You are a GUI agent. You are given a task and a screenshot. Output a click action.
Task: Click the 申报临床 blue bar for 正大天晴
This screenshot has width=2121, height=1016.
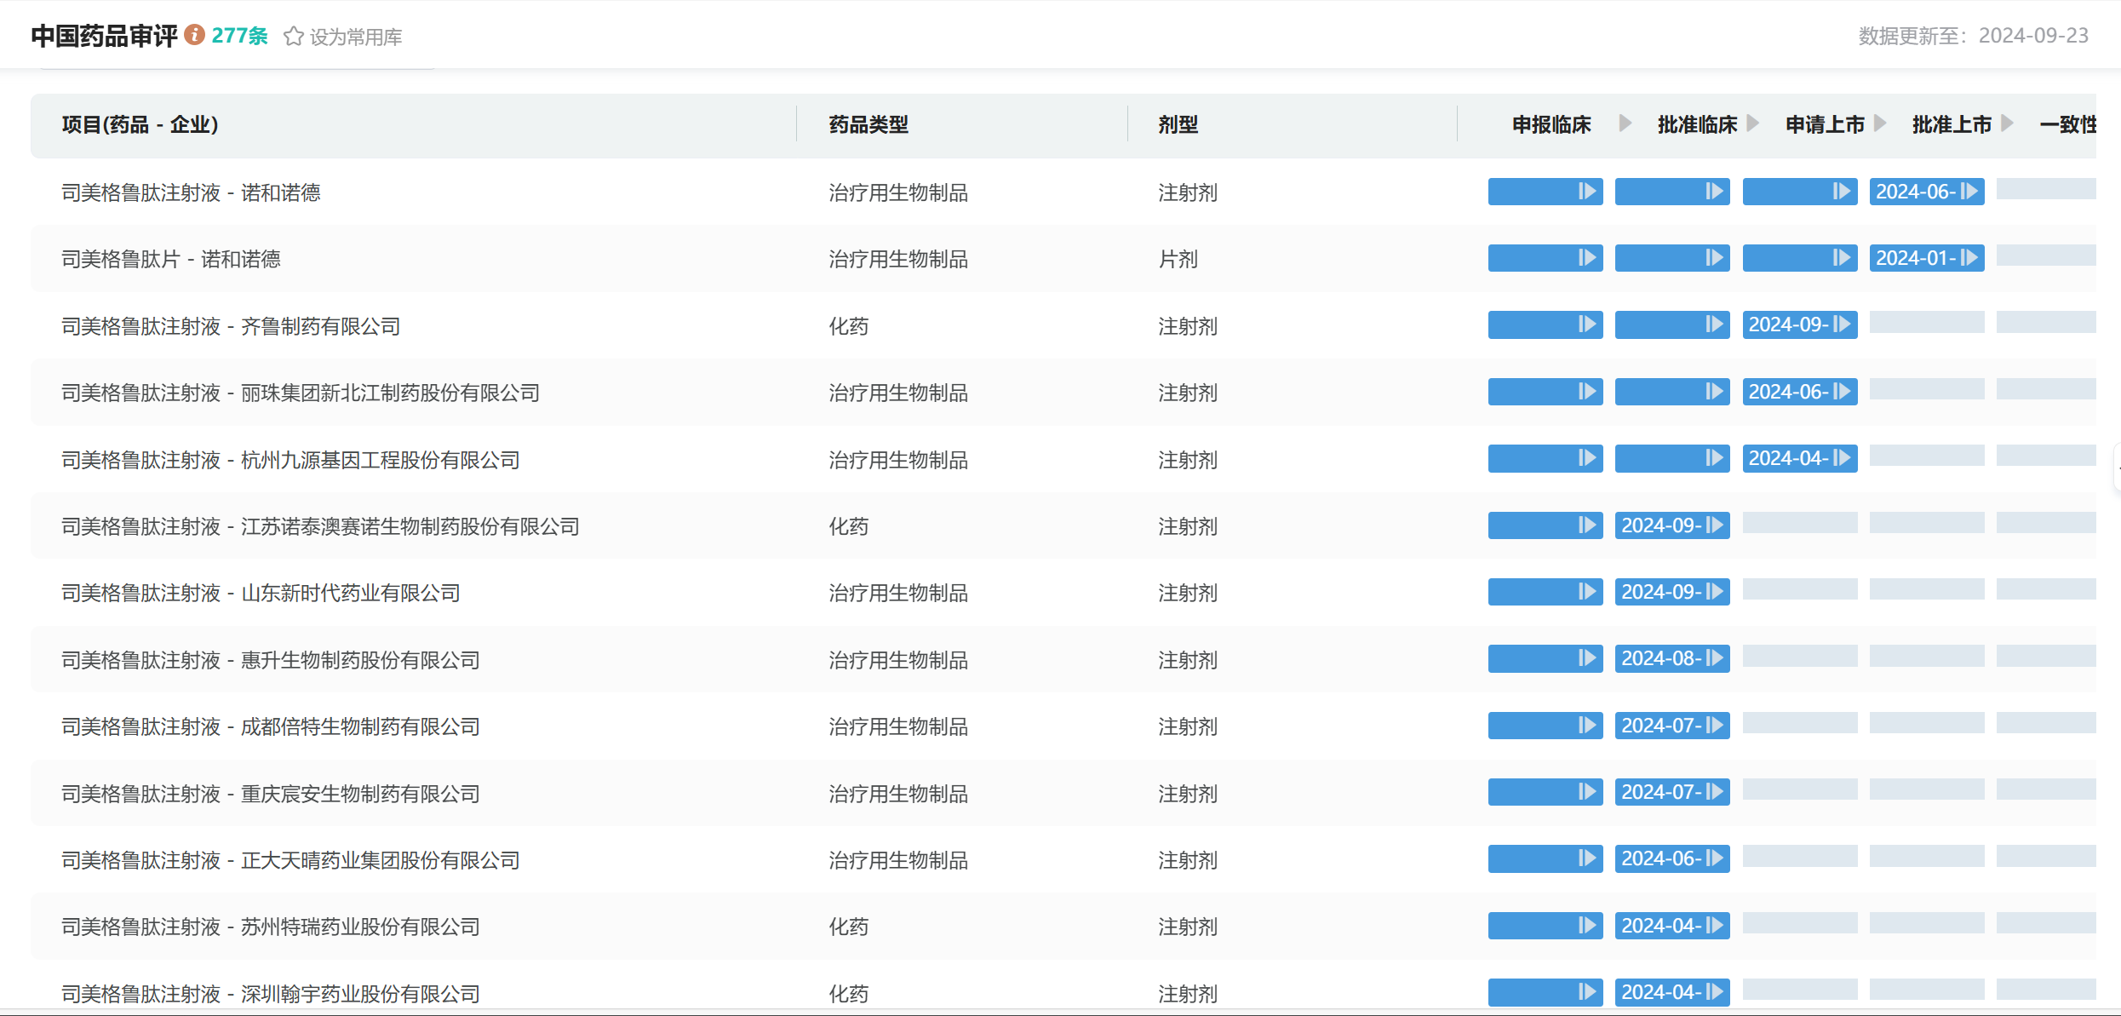(x=1545, y=858)
